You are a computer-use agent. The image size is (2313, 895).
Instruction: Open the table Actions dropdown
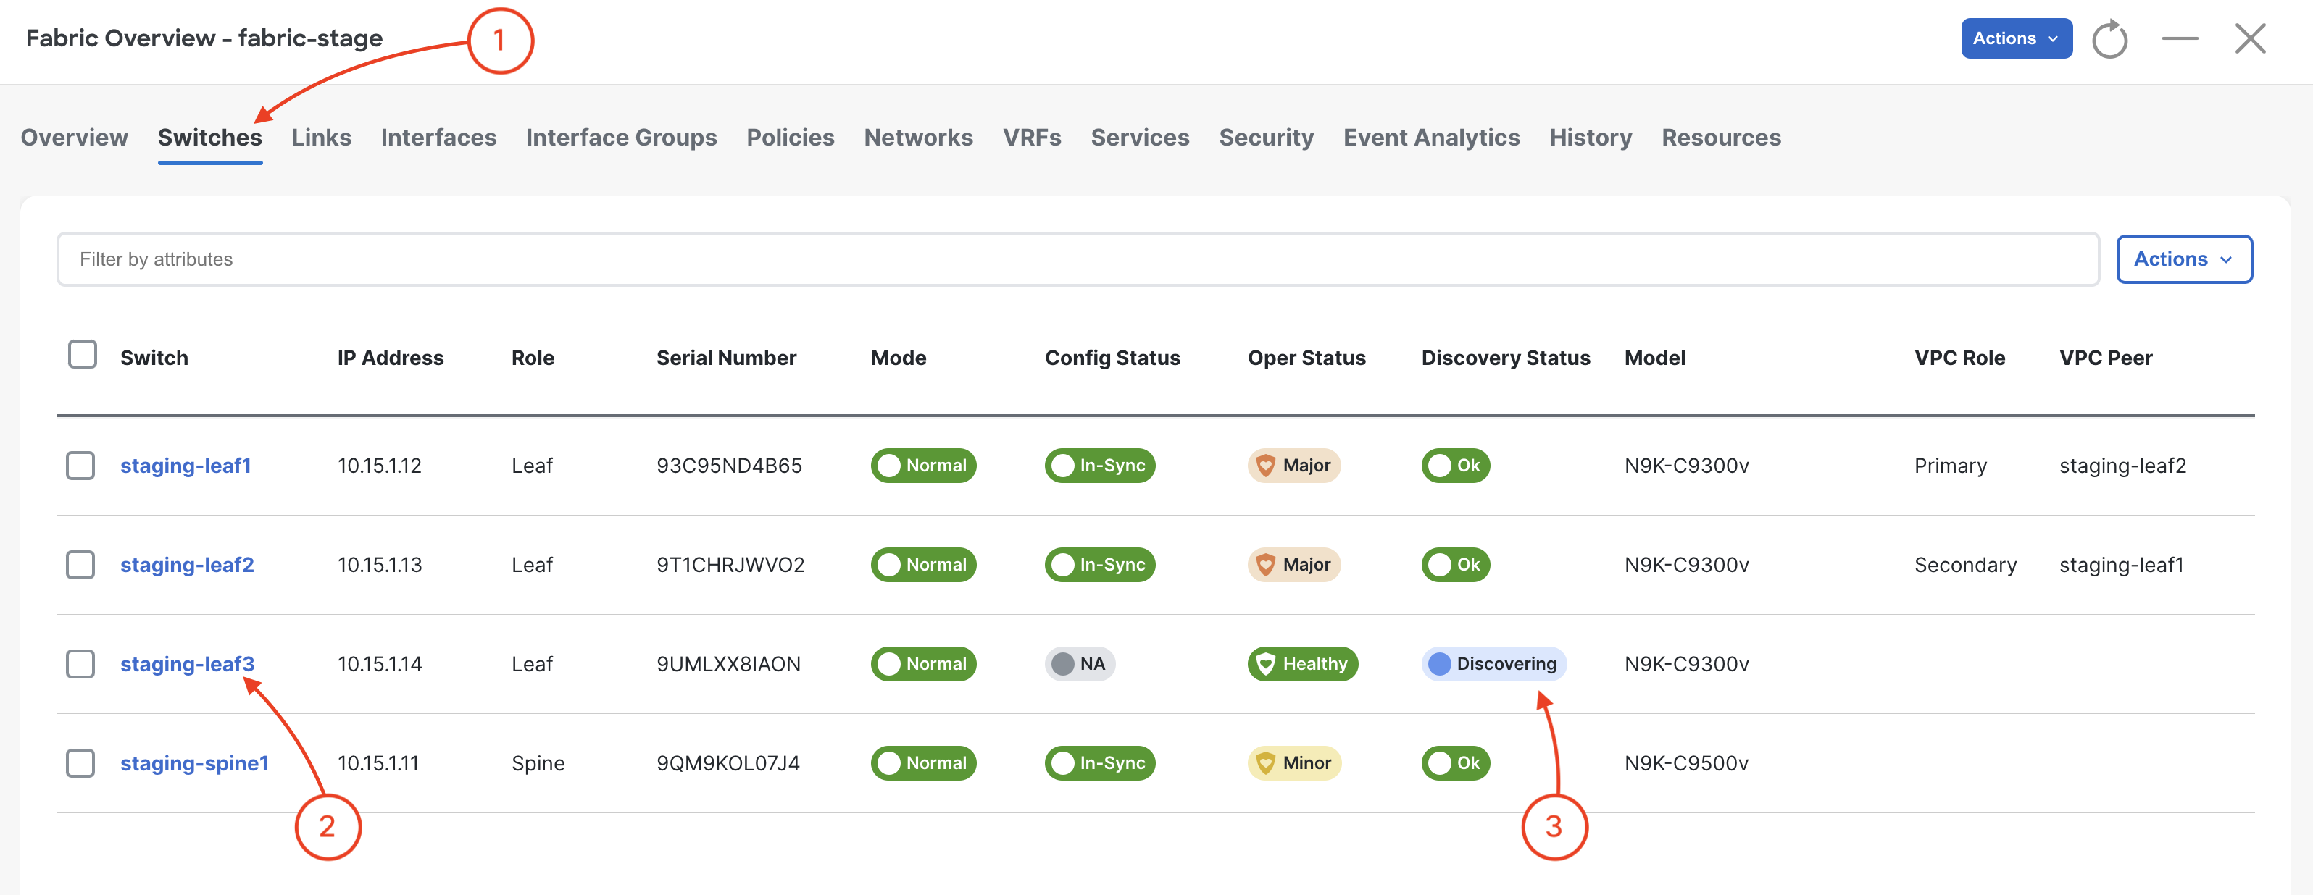click(2184, 259)
